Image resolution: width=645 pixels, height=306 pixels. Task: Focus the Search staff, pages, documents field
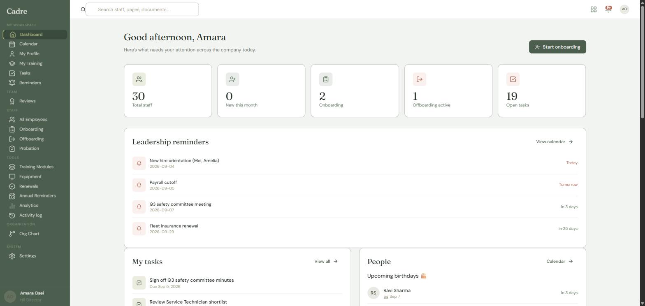click(142, 9)
